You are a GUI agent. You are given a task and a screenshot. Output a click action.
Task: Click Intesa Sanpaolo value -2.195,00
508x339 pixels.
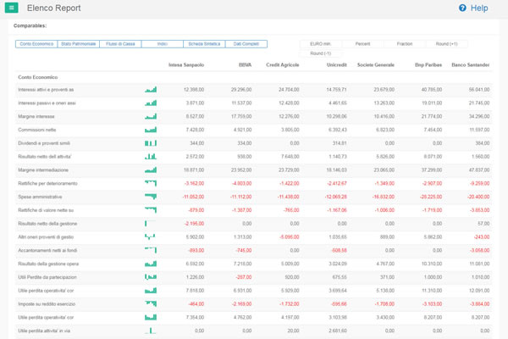coord(194,224)
